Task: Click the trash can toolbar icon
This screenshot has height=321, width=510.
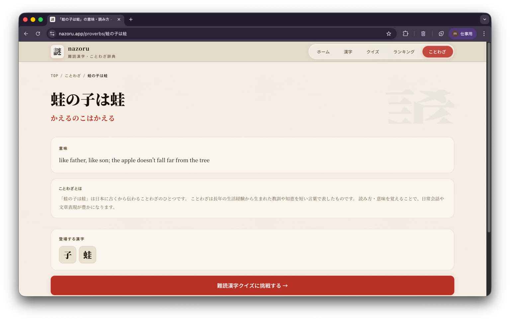Action: pos(423,34)
